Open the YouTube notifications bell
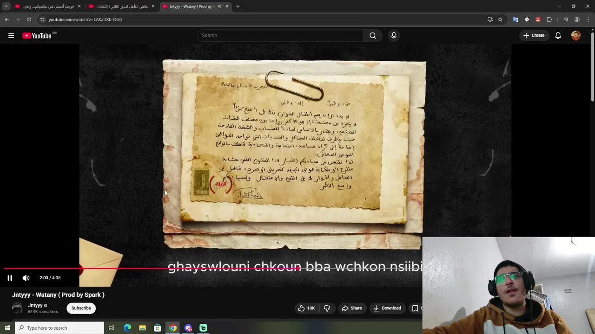Screen dimensions: 595x334 558,36
